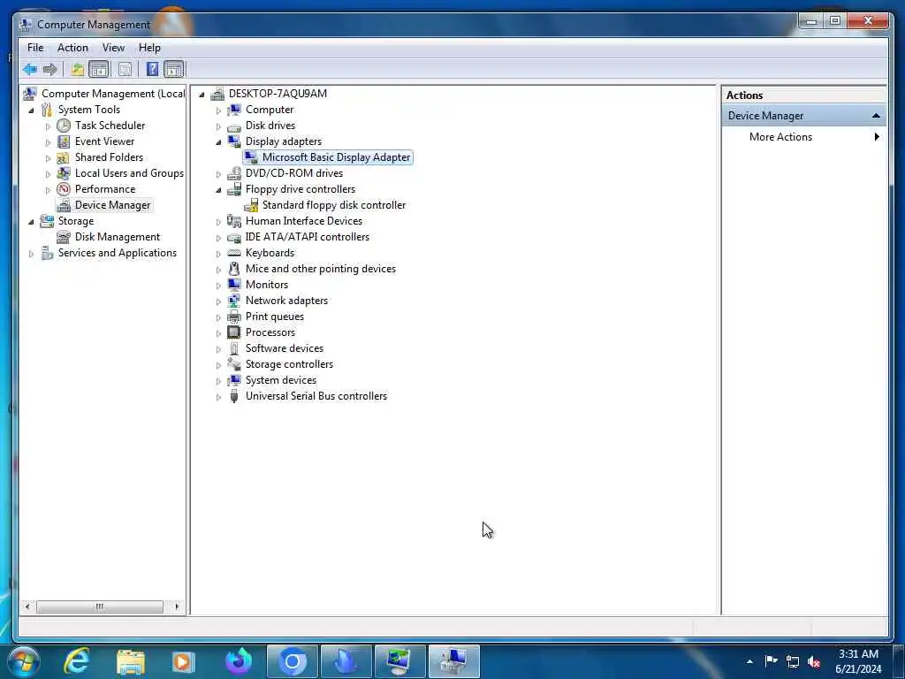This screenshot has width=905, height=679.
Task: Click the floppy disk controller warning icon
Action: pyautogui.click(x=251, y=205)
